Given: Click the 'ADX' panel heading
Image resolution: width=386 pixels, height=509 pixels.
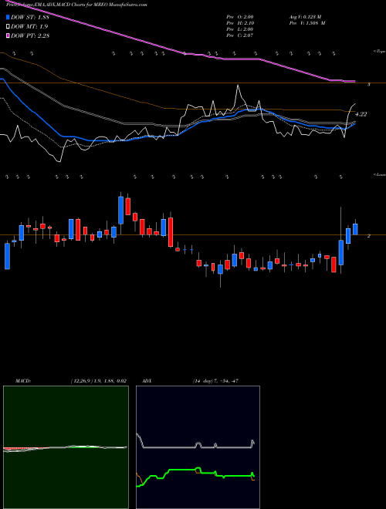Looking at the screenshot, I should tap(147, 381).
